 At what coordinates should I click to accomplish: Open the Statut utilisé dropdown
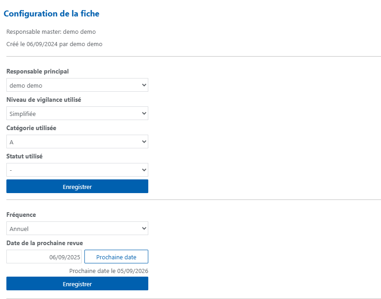(77, 170)
